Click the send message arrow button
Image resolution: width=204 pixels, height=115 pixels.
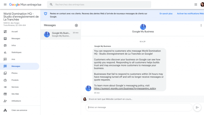197,107
